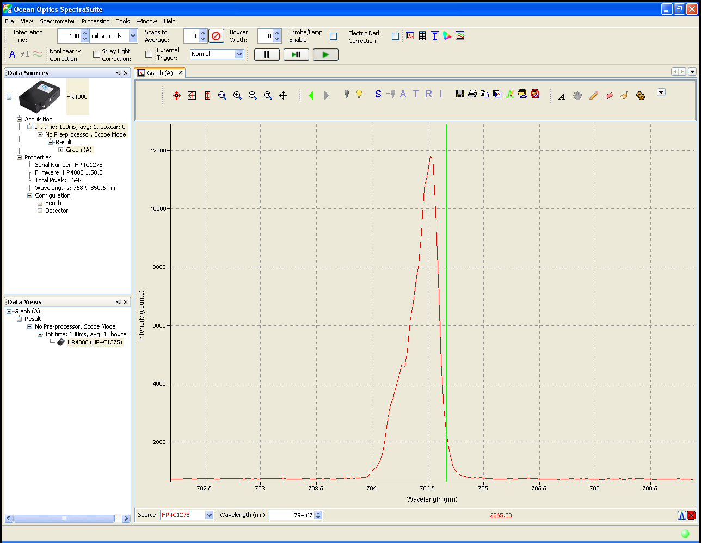Switch to Scope mode with S icon
Image resolution: width=701 pixels, height=543 pixels.
point(378,94)
